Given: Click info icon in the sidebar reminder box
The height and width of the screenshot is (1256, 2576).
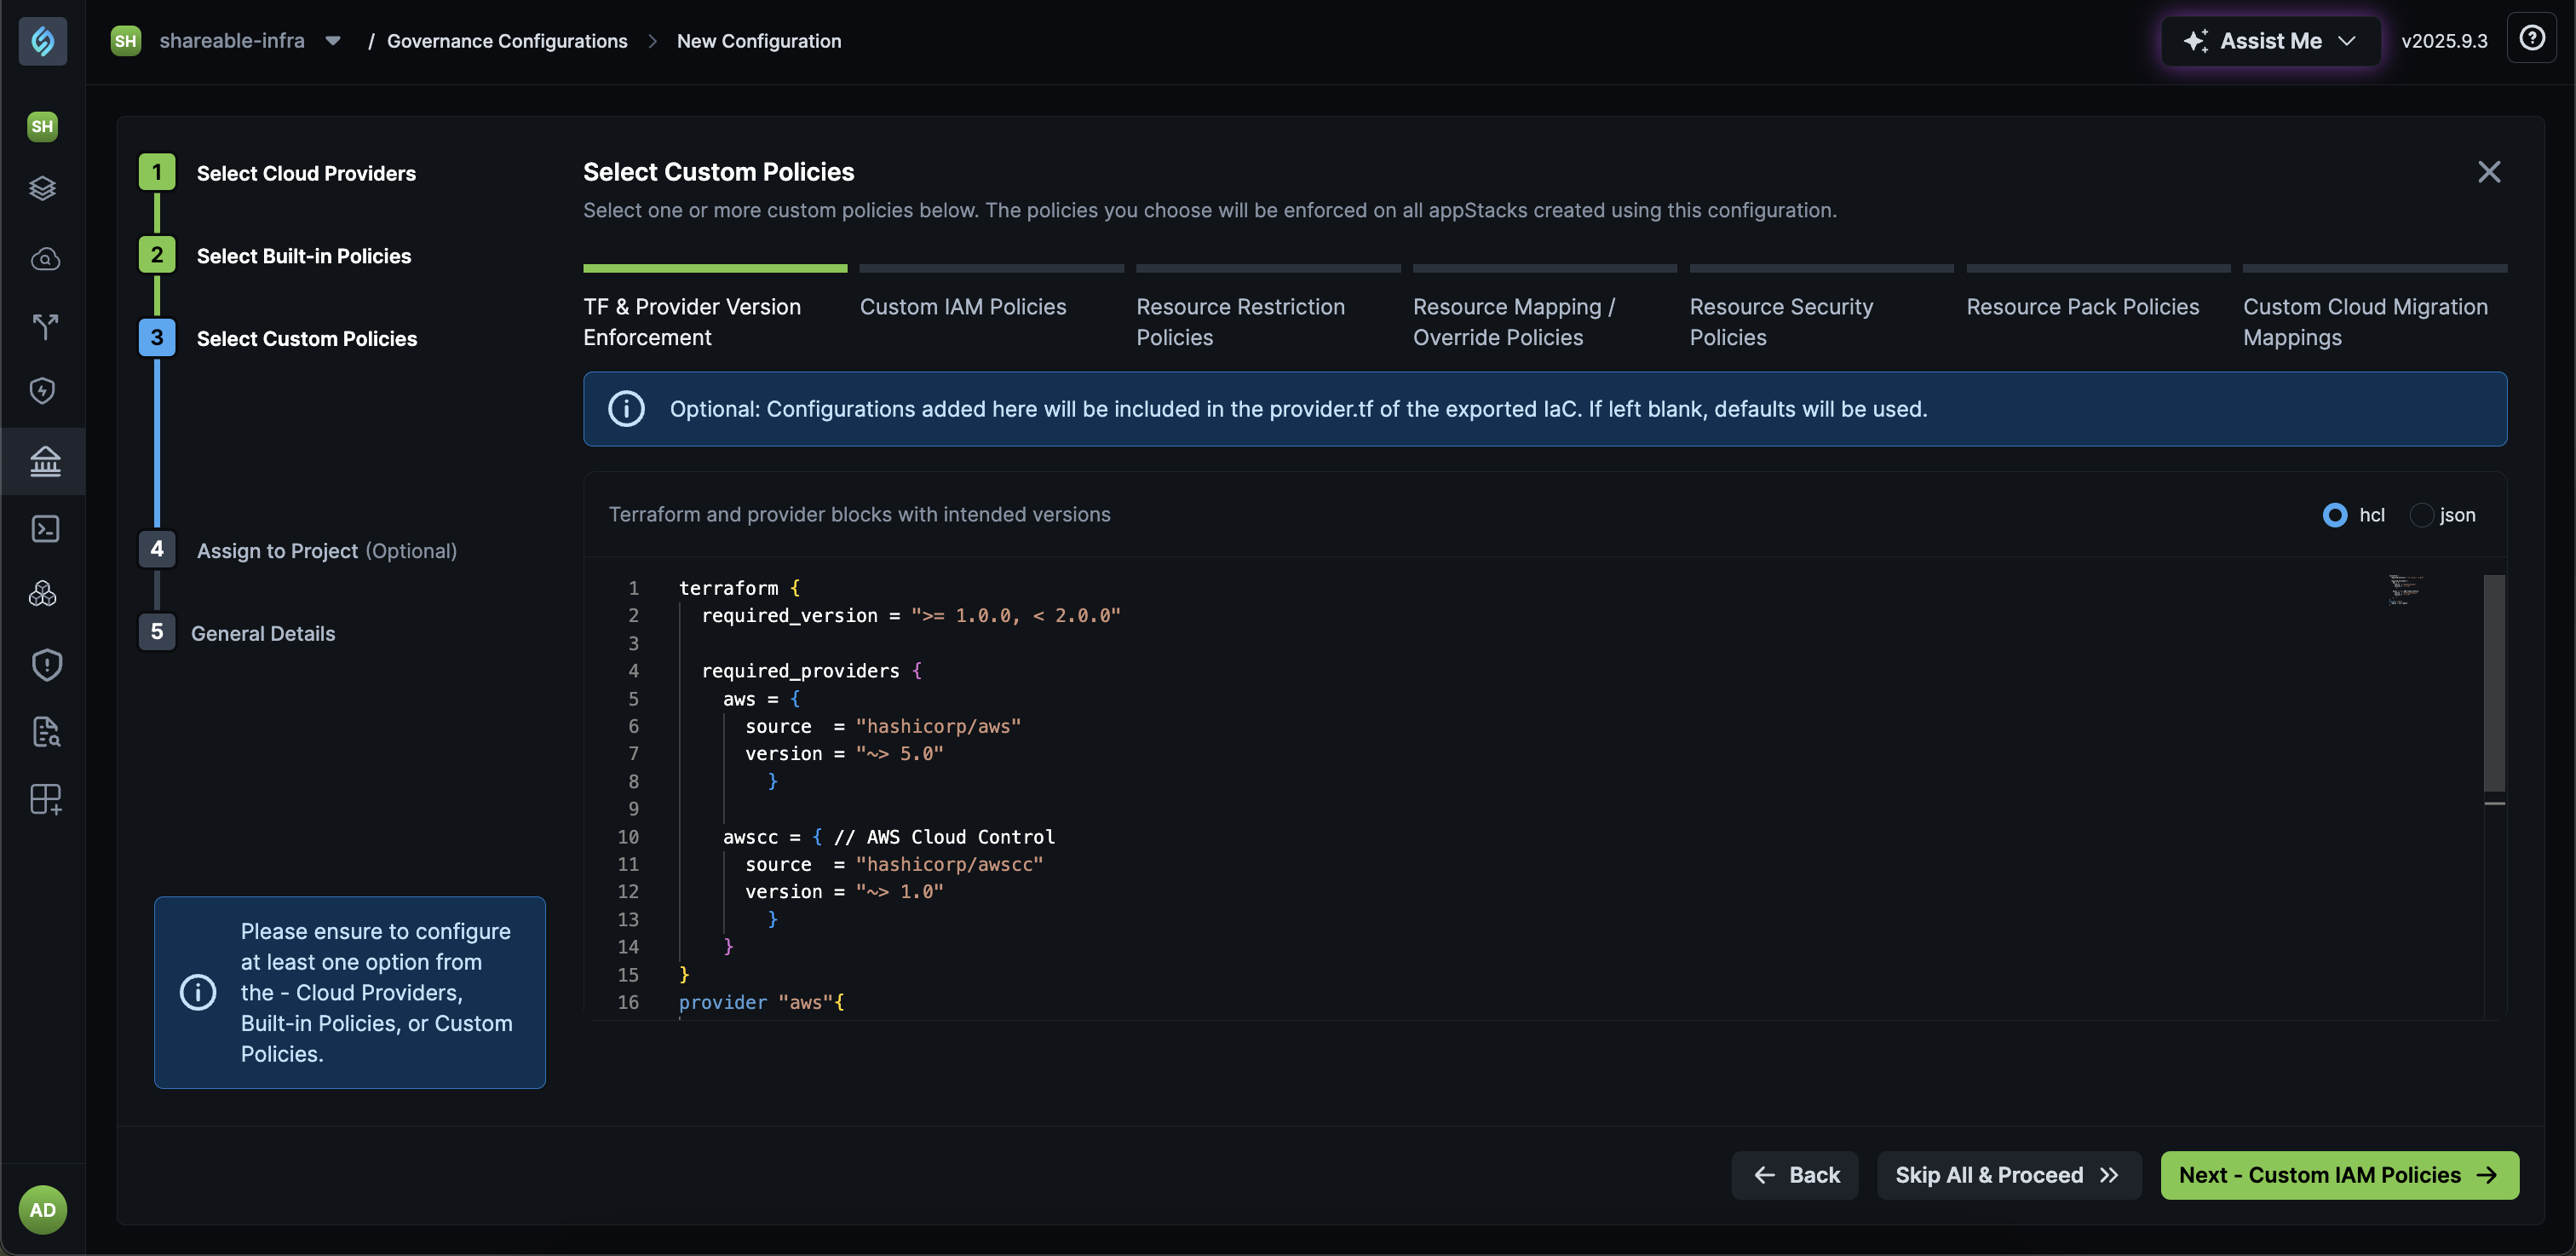Looking at the screenshot, I should pyautogui.click(x=198, y=993).
